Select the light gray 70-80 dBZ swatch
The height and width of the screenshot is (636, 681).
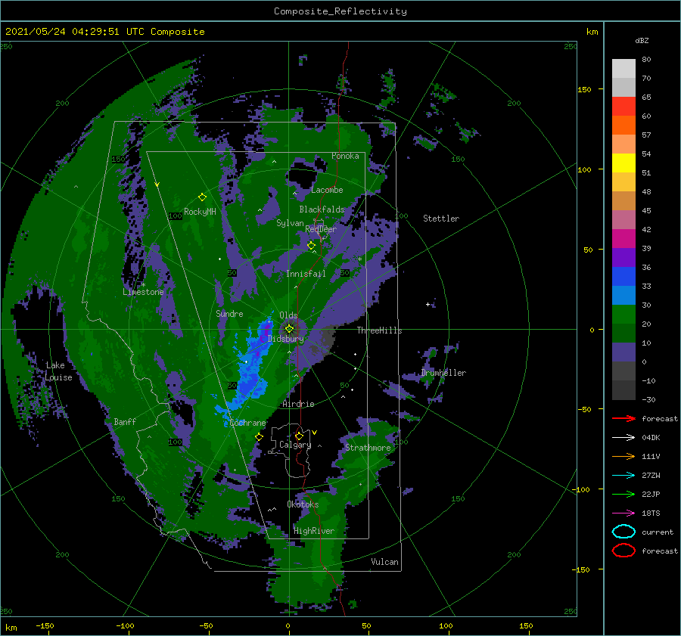[x=623, y=69]
